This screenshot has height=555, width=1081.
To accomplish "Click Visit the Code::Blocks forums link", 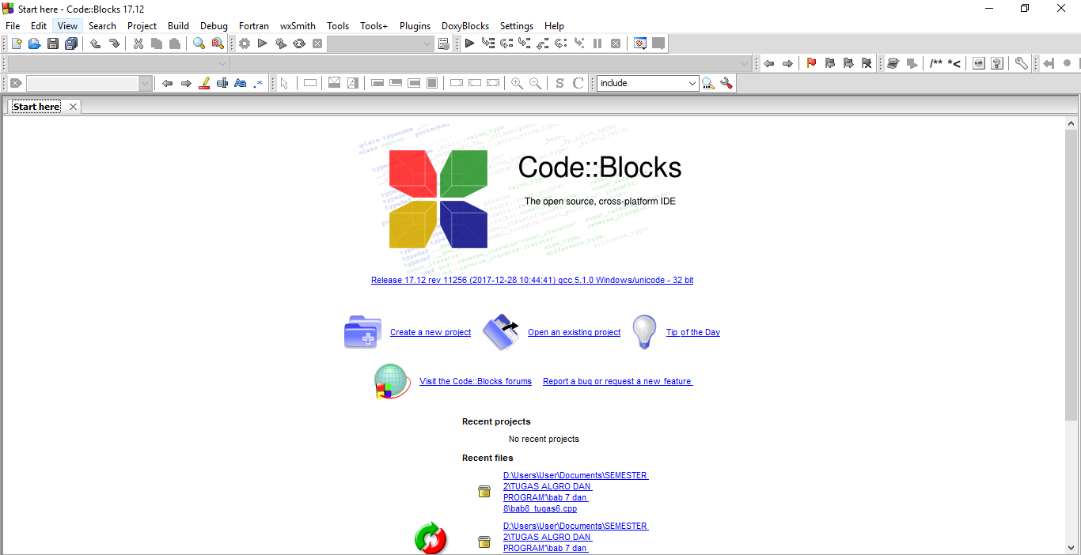I will pos(476,381).
